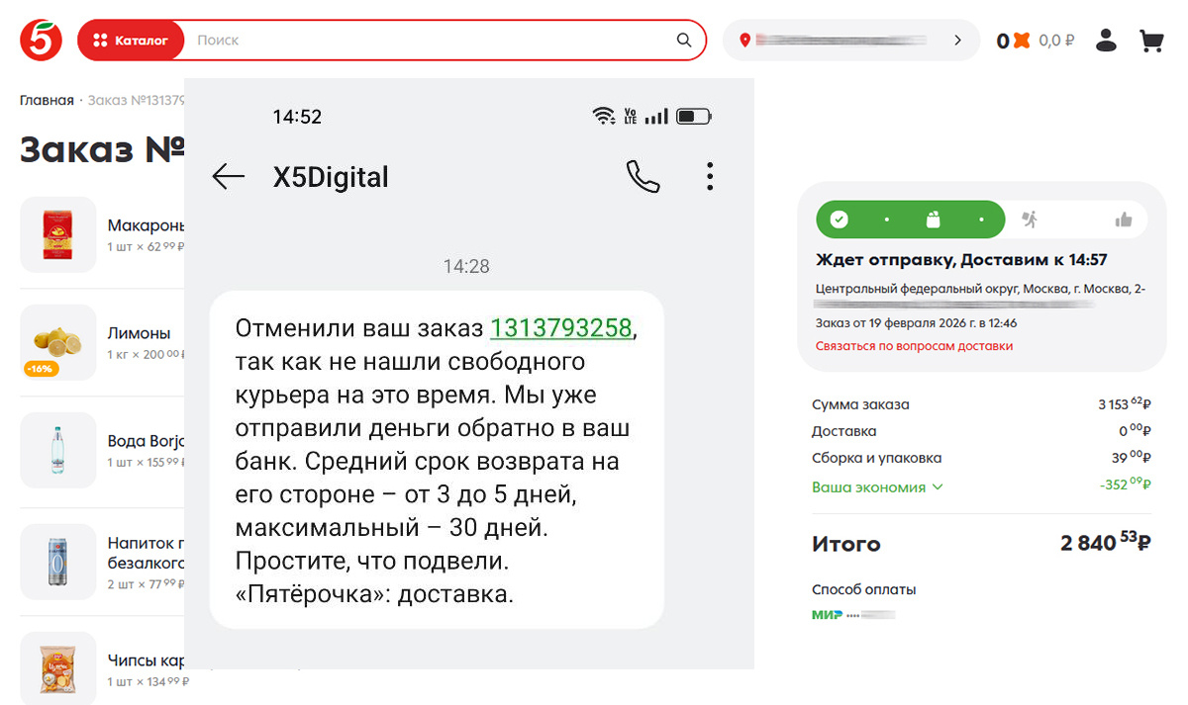Click the running courier icon in delivery status
This screenshot has width=1188, height=705.
point(1032,219)
